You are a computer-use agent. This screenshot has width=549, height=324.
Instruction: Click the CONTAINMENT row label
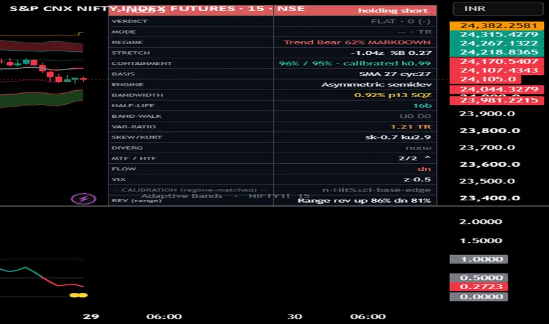click(x=141, y=64)
